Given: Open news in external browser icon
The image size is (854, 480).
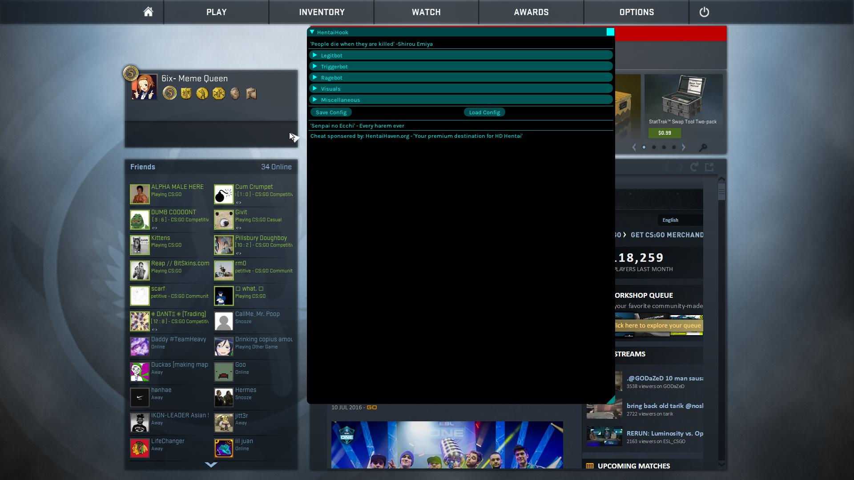Looking at the screenshot, I should point(709,167).
